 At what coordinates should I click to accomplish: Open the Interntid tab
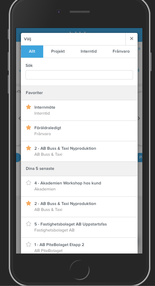89,52
